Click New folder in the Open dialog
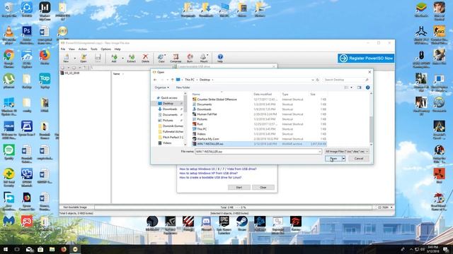 point(183,87)
